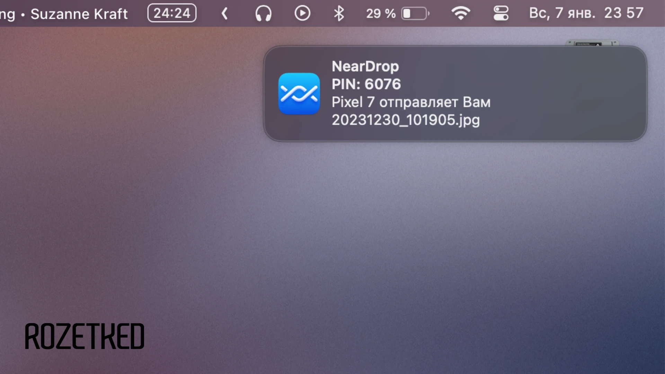Click the Suzanne Kraft now-playing text

click(x=79, y=14)
